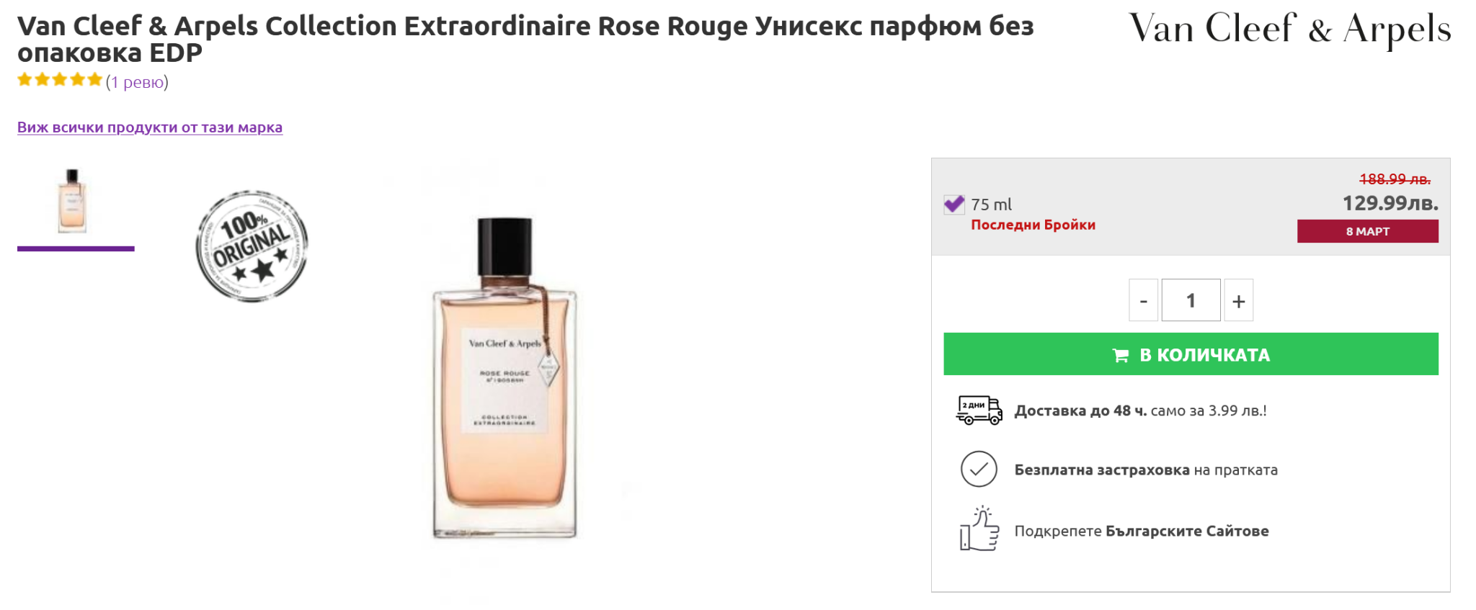Select the perfume bottle thumbnail image

coord(73,202)
